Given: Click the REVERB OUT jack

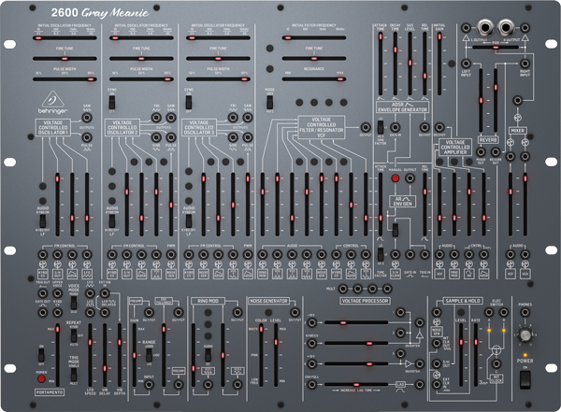Looking at the screenshot, I should (496, 152).
